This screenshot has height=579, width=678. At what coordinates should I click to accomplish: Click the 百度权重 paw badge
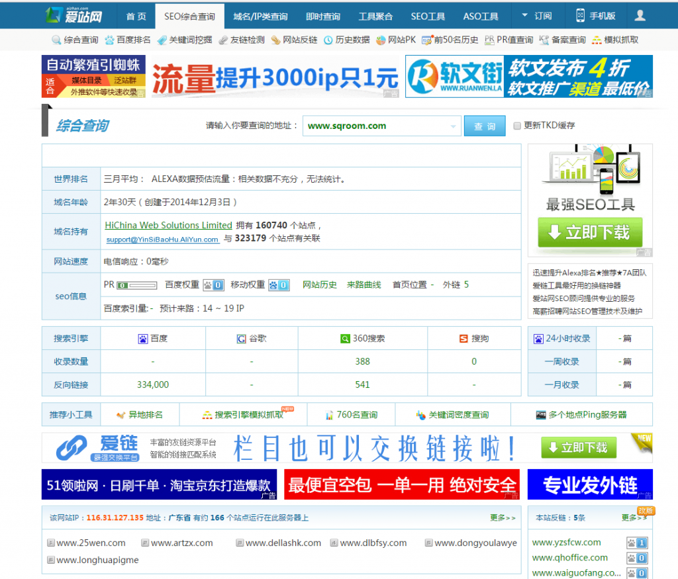(x=212, y=285)
